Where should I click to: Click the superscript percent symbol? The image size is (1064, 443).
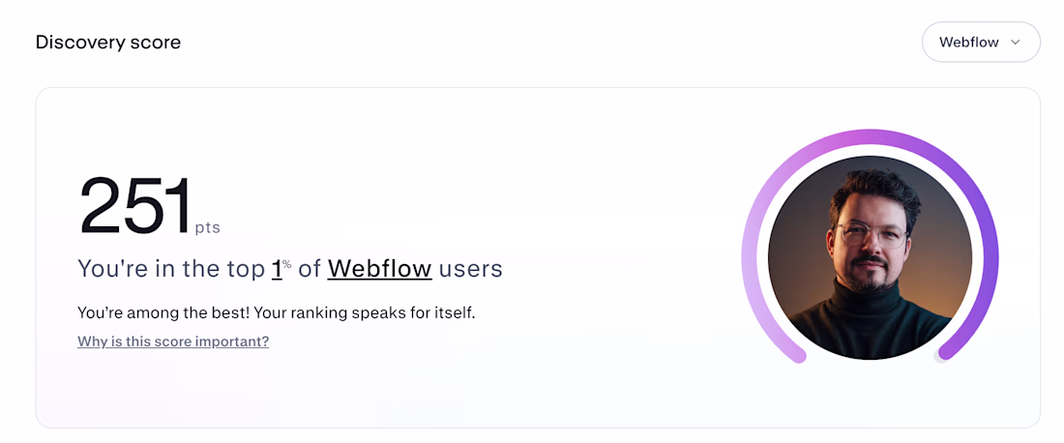tap(287, 263)
